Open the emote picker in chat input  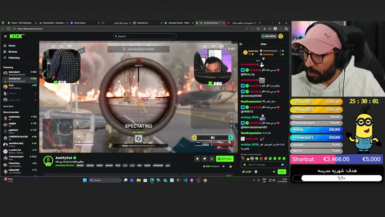282,165
